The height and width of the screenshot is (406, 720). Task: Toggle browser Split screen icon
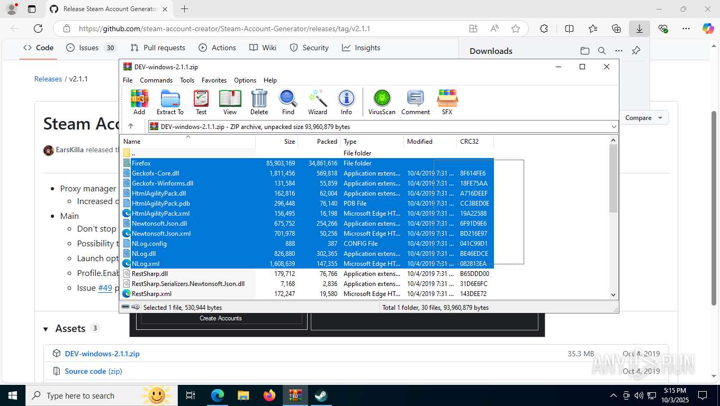point(569,29)
